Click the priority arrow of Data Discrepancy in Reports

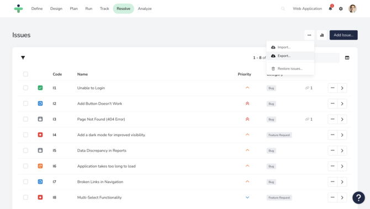(x=247, y=150)
